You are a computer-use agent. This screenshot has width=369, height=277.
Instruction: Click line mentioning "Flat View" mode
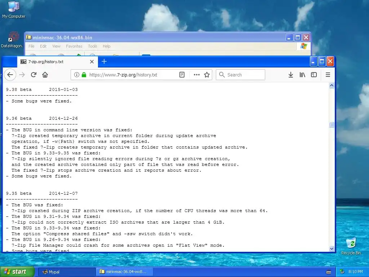118,245
